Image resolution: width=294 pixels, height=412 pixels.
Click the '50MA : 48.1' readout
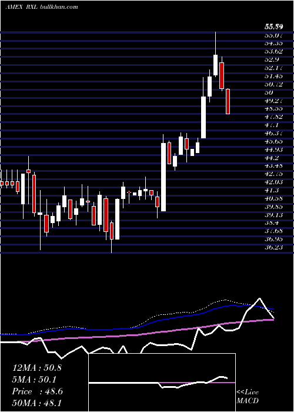point(37,403)
